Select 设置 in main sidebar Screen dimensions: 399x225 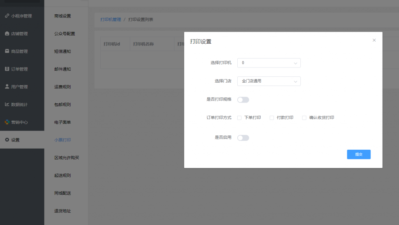tap(22, 140)
